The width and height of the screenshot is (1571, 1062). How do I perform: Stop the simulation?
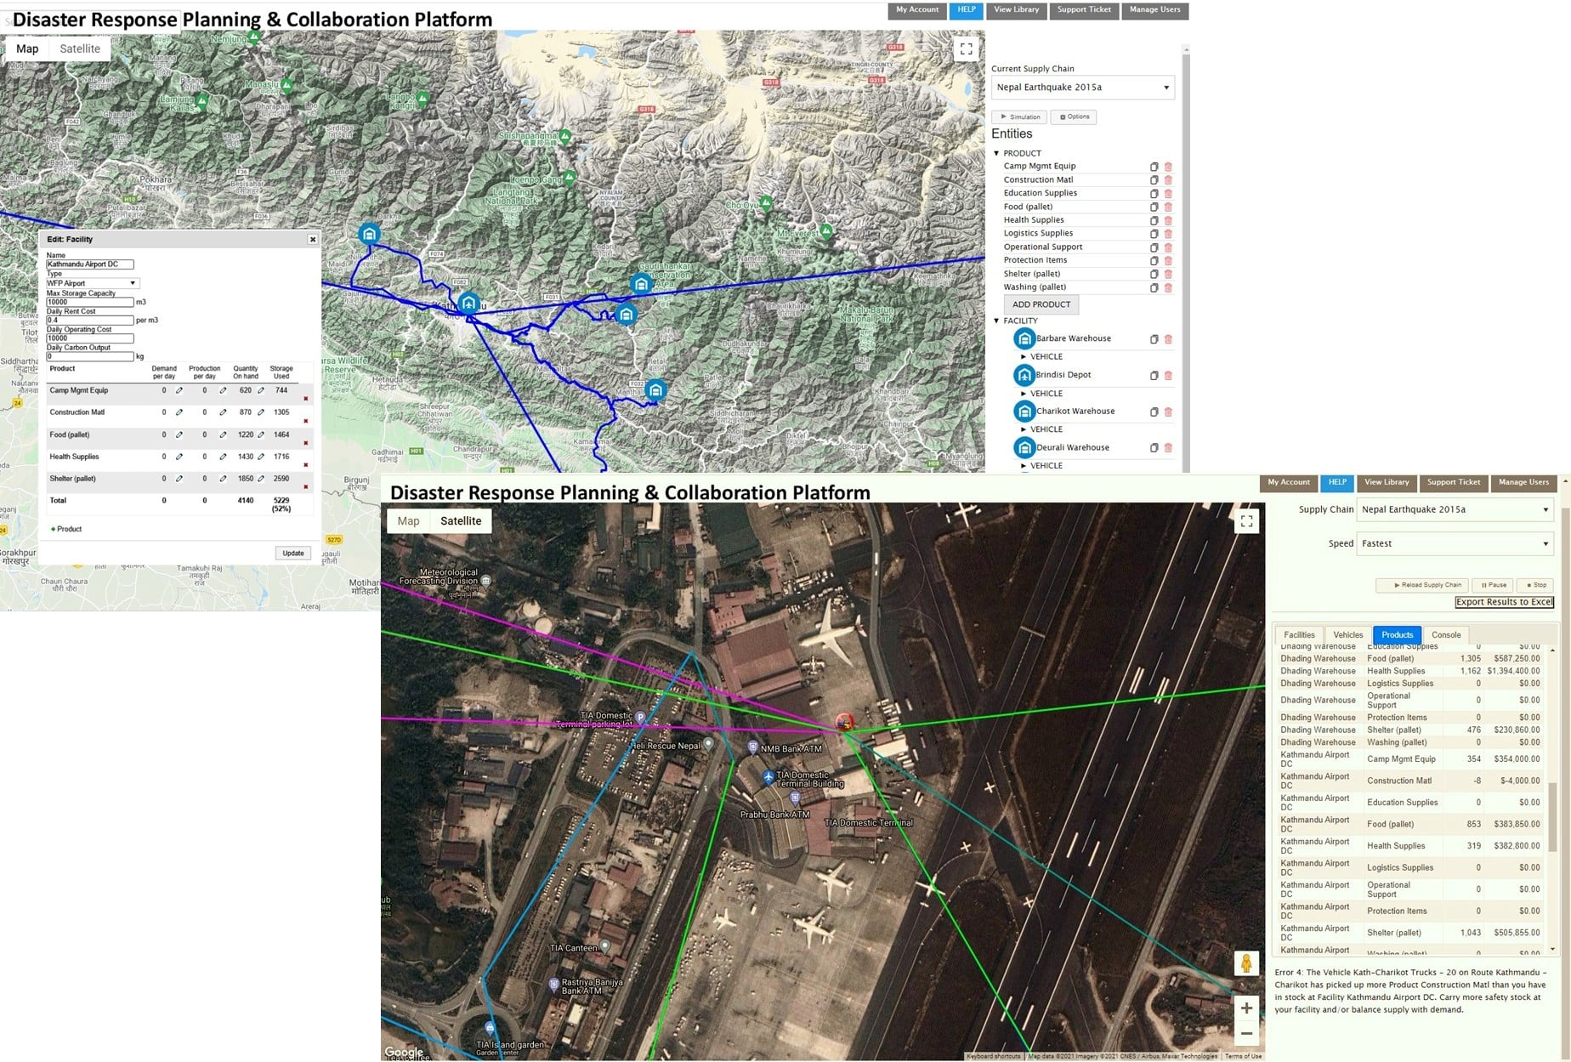tap(1536, 585)
